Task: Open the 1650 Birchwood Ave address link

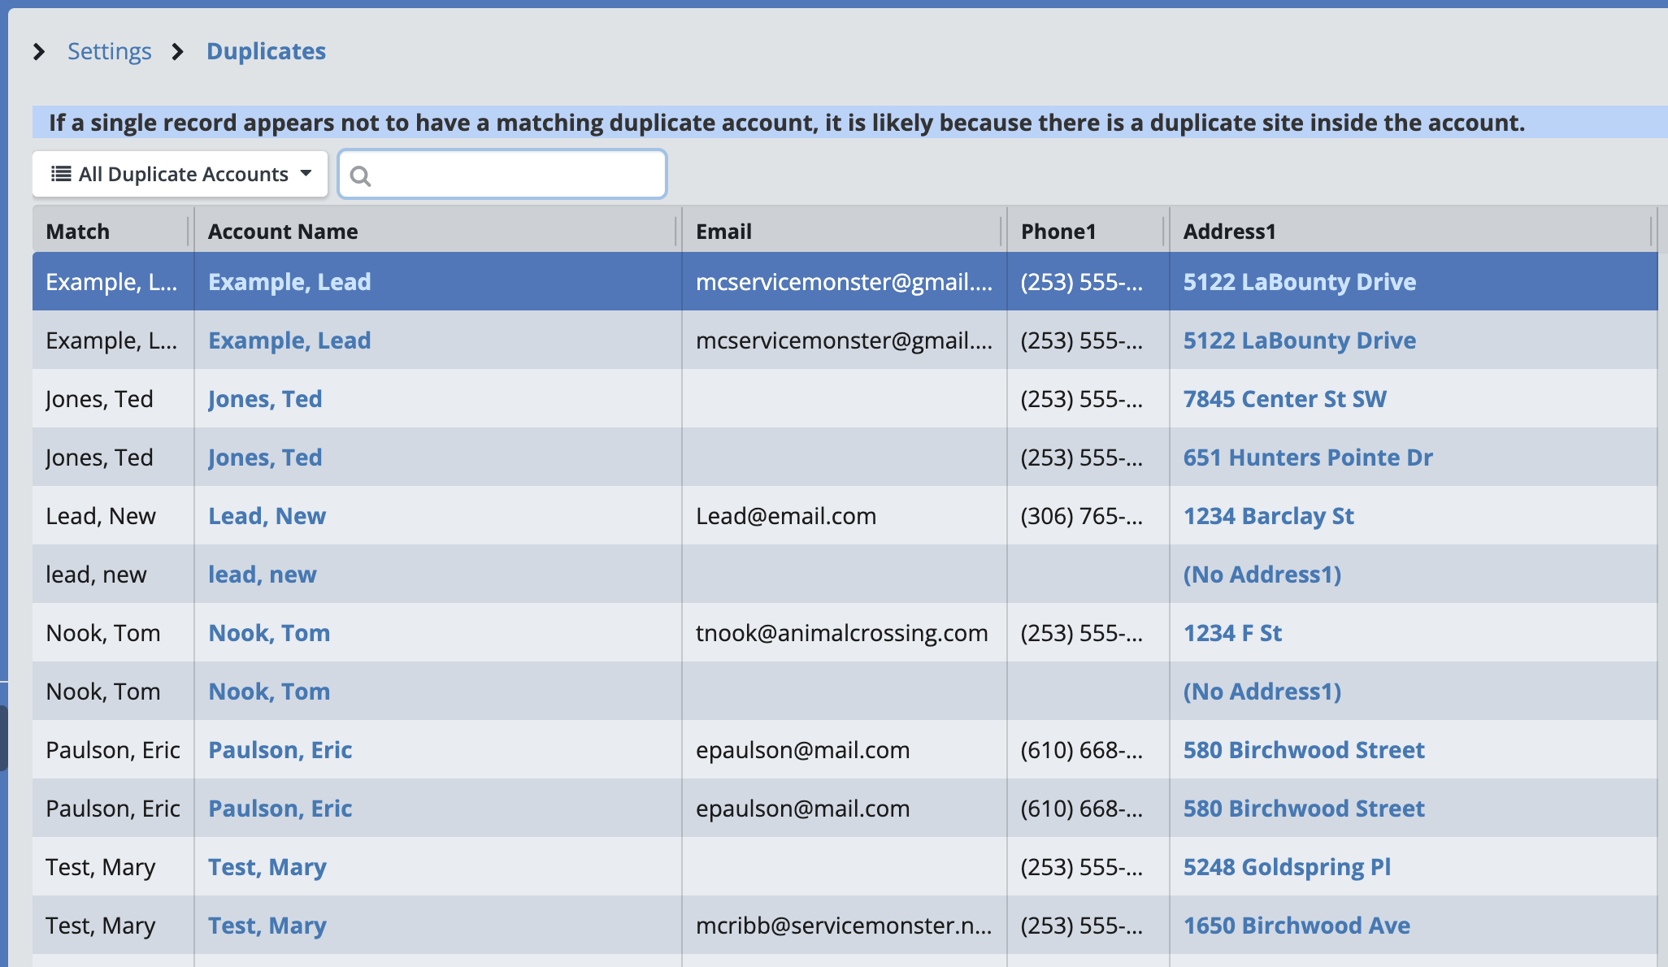Action: (x=1296, y=926)
